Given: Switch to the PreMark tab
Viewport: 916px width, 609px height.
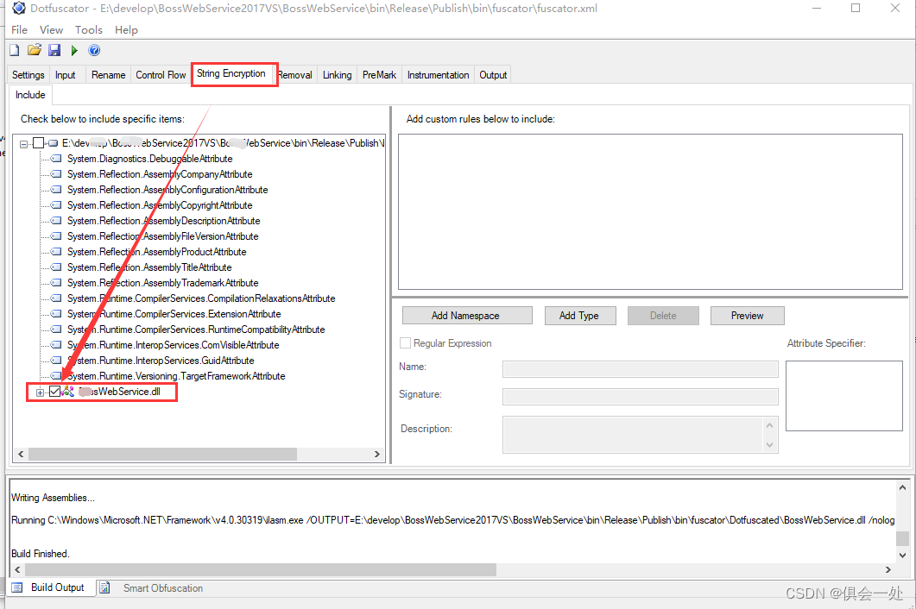Looking at the screenshot, I should pyautogui.click(x=379, y=75).
